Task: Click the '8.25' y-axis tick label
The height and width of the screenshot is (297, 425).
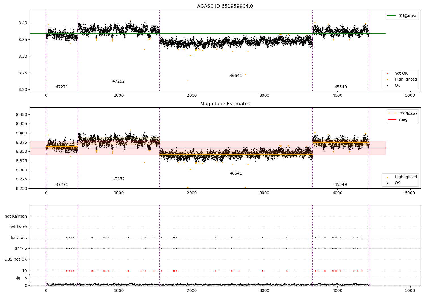Action: click(23, 73)
